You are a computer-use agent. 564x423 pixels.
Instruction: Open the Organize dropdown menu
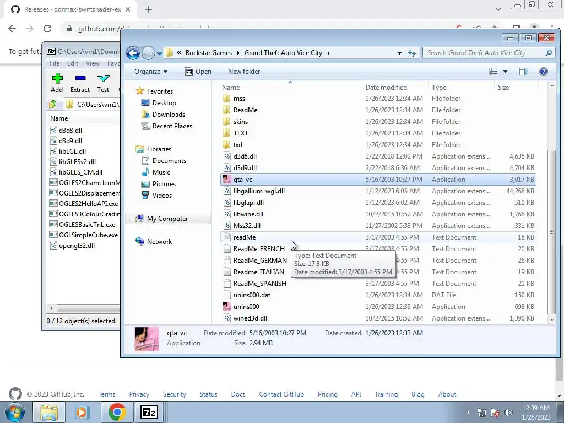coord(151,72)
